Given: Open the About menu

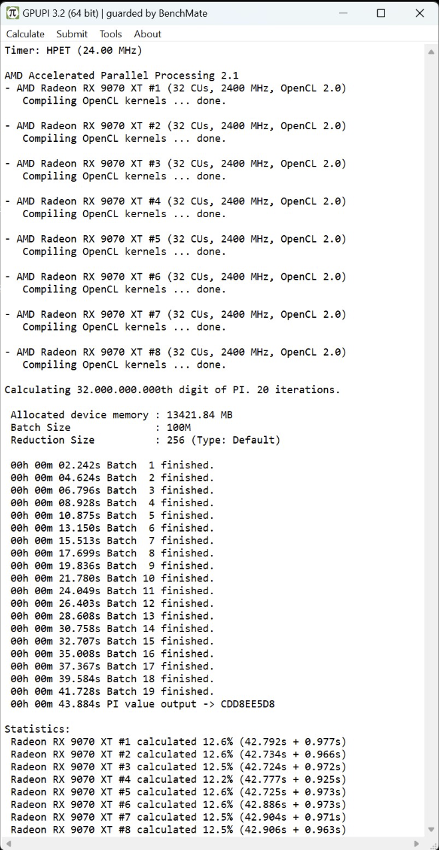Looking at the screenshot, I should tap(148, 34).
